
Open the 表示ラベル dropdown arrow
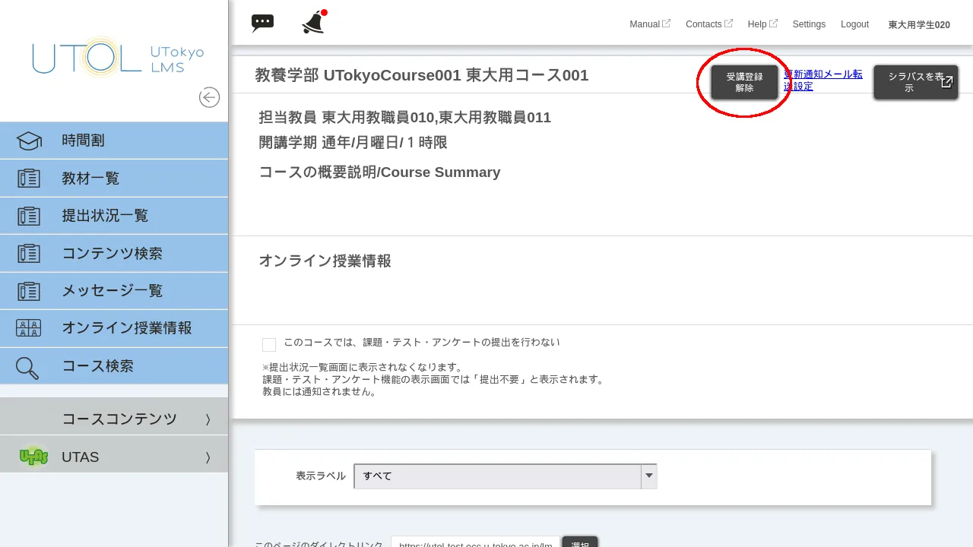tap(648, 476)
